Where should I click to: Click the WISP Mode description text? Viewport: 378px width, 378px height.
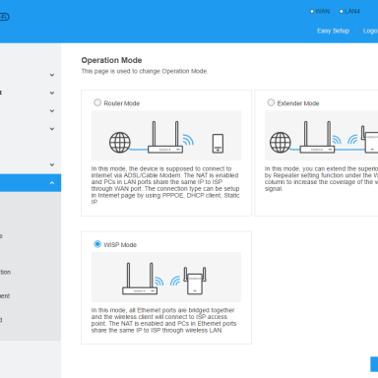click(163, 320)
